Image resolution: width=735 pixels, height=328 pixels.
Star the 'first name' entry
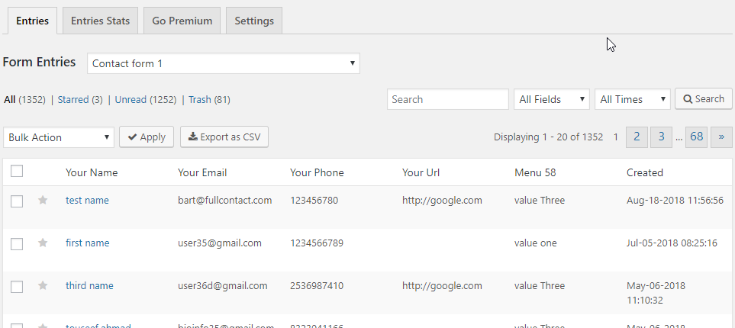43,243
